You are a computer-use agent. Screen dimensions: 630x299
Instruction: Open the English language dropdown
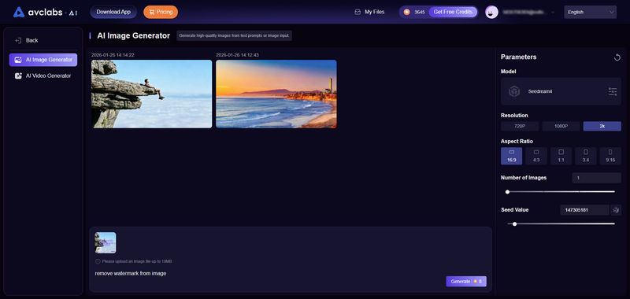click(x=590, y=12)
